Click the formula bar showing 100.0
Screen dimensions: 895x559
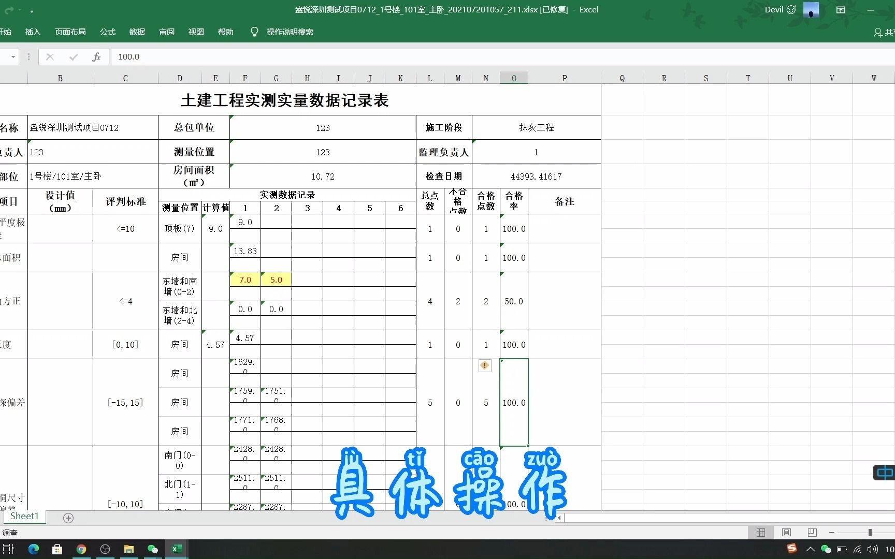pos(502,57)
